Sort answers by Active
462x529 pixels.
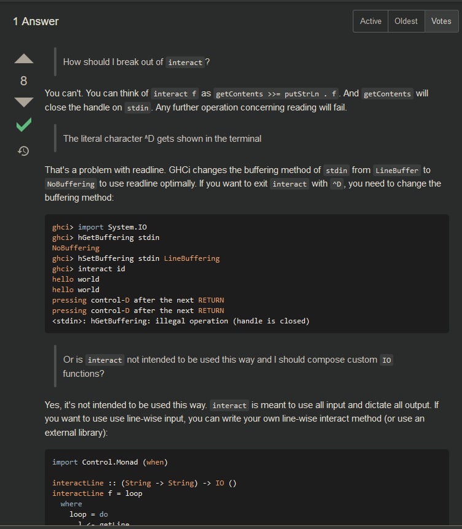point(370,21)
